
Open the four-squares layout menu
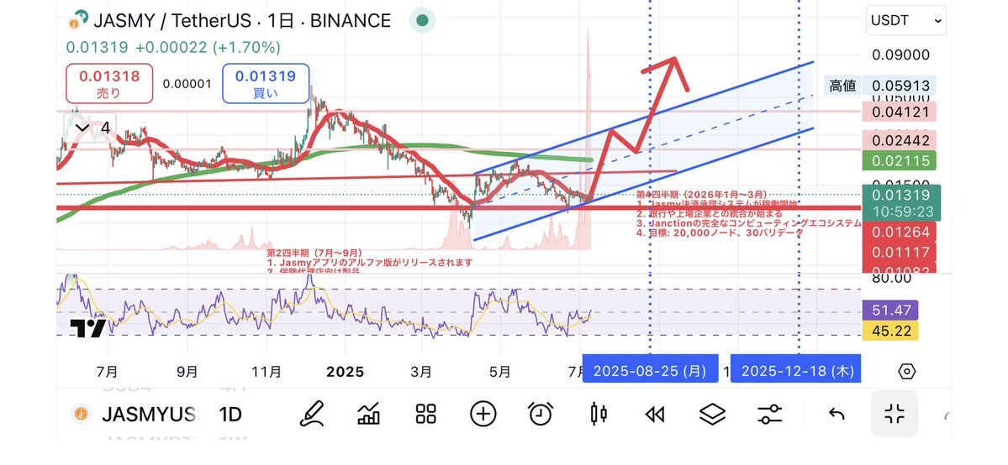pyautogui.click(x=425, y=414)
